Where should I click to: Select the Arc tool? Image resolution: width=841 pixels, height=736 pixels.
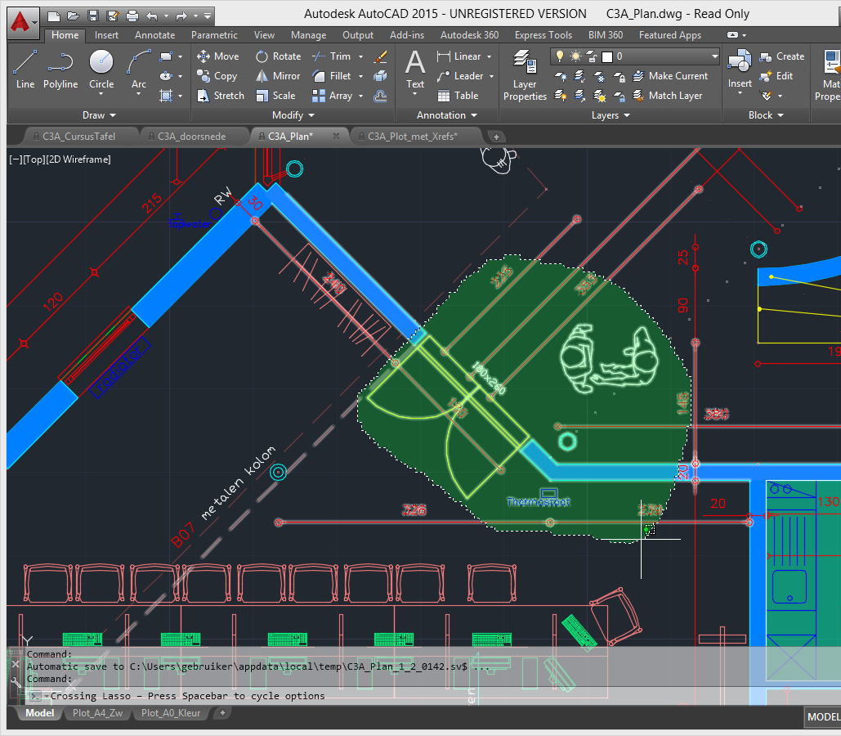point(138,70)
